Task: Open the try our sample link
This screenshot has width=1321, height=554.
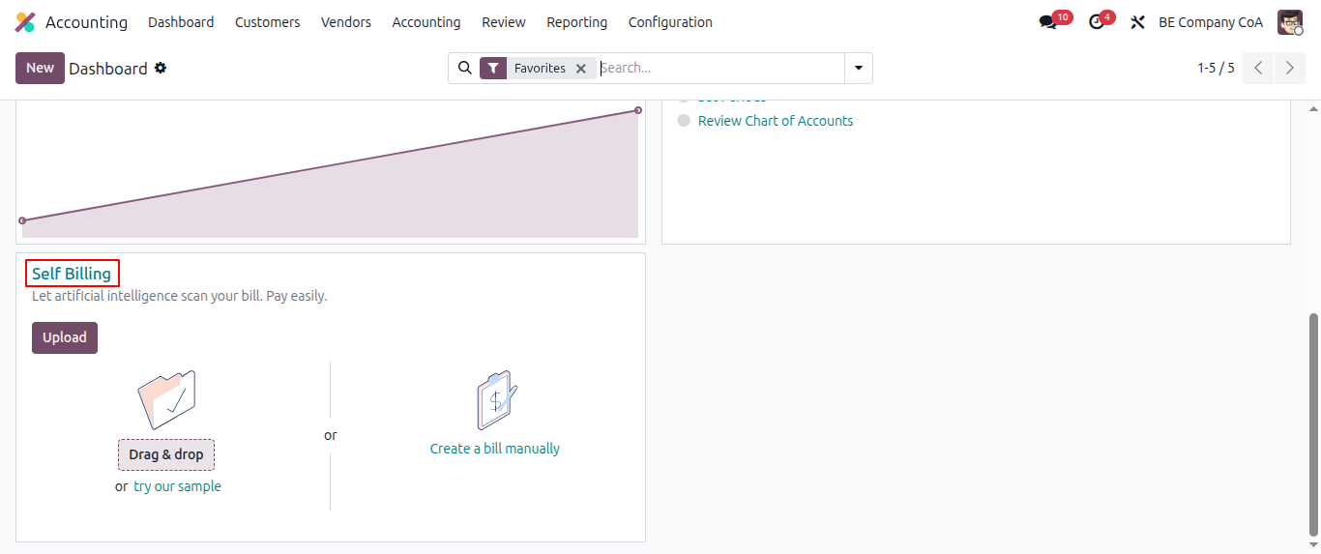Action: pyautogui.click(x=177, y=486)
